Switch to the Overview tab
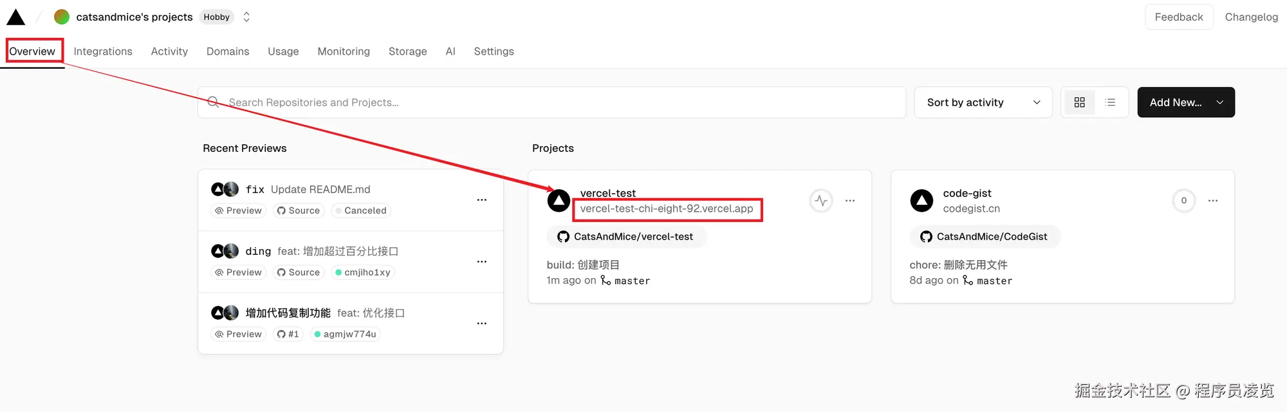The height and width of the screenshot is (412, 1287). click(32, 51)
